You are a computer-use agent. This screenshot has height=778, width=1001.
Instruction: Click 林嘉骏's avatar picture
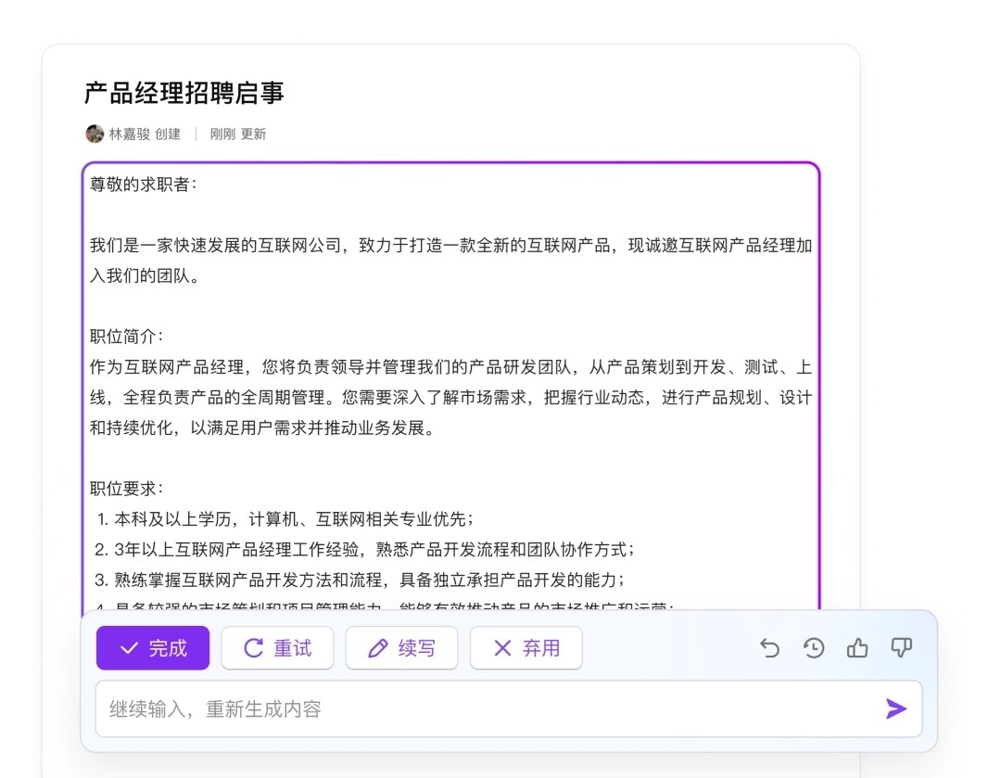[95, 134]
